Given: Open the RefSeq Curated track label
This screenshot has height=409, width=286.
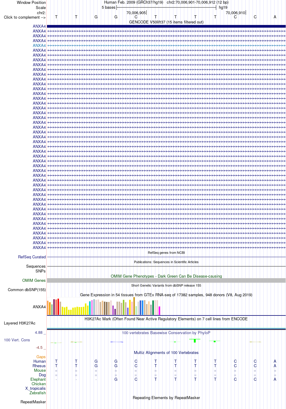Looking at the screenshot, I should [x=32, y=257].
